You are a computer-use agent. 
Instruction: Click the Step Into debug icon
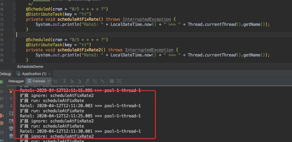pyautogui.click(x=72, y=81)
